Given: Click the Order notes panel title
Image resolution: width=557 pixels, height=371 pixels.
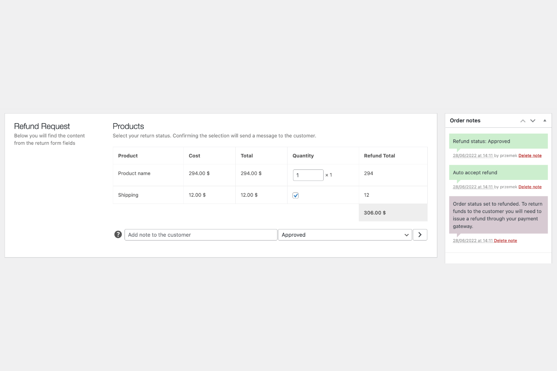Looking at the screenshot, I should 465,120.
